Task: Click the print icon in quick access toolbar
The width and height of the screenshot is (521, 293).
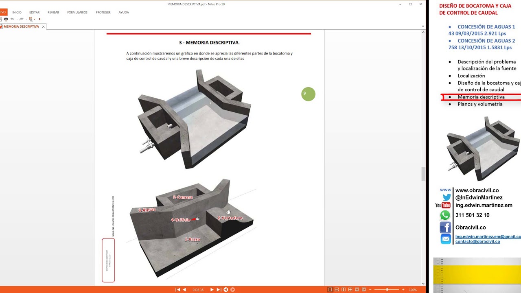Action: pos(6,19)
